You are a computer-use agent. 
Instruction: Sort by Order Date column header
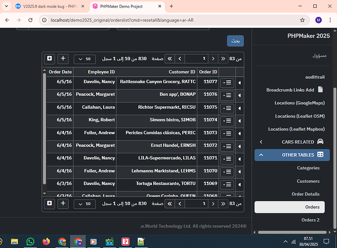pyautogui.click(x=60, y=72)
